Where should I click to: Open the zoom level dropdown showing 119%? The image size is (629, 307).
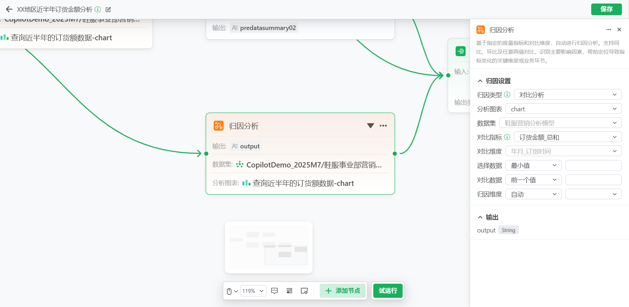coord(253,291)
